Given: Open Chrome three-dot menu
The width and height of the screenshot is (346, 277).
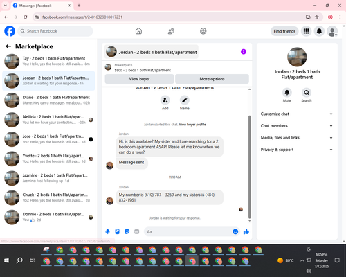Looking at the screenshot, I should point(340,17).
